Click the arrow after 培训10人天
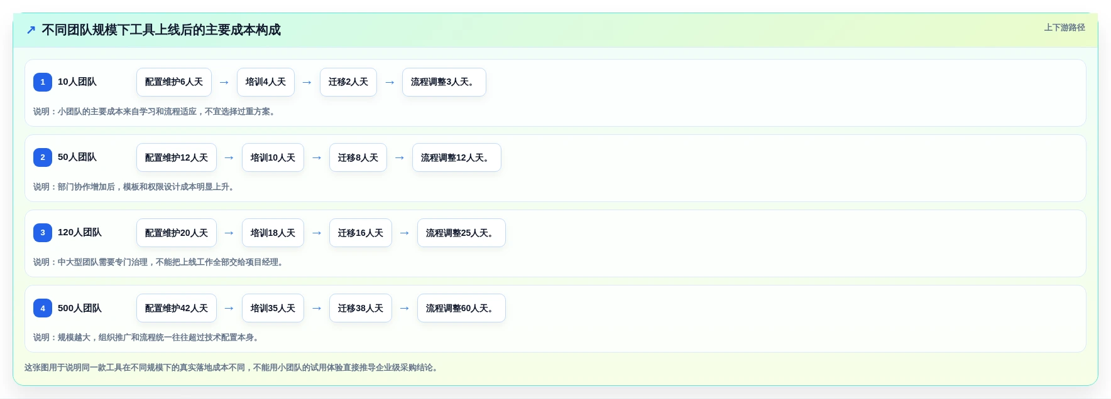Viewport: 1111px width, 399px height. pos(317,157)
